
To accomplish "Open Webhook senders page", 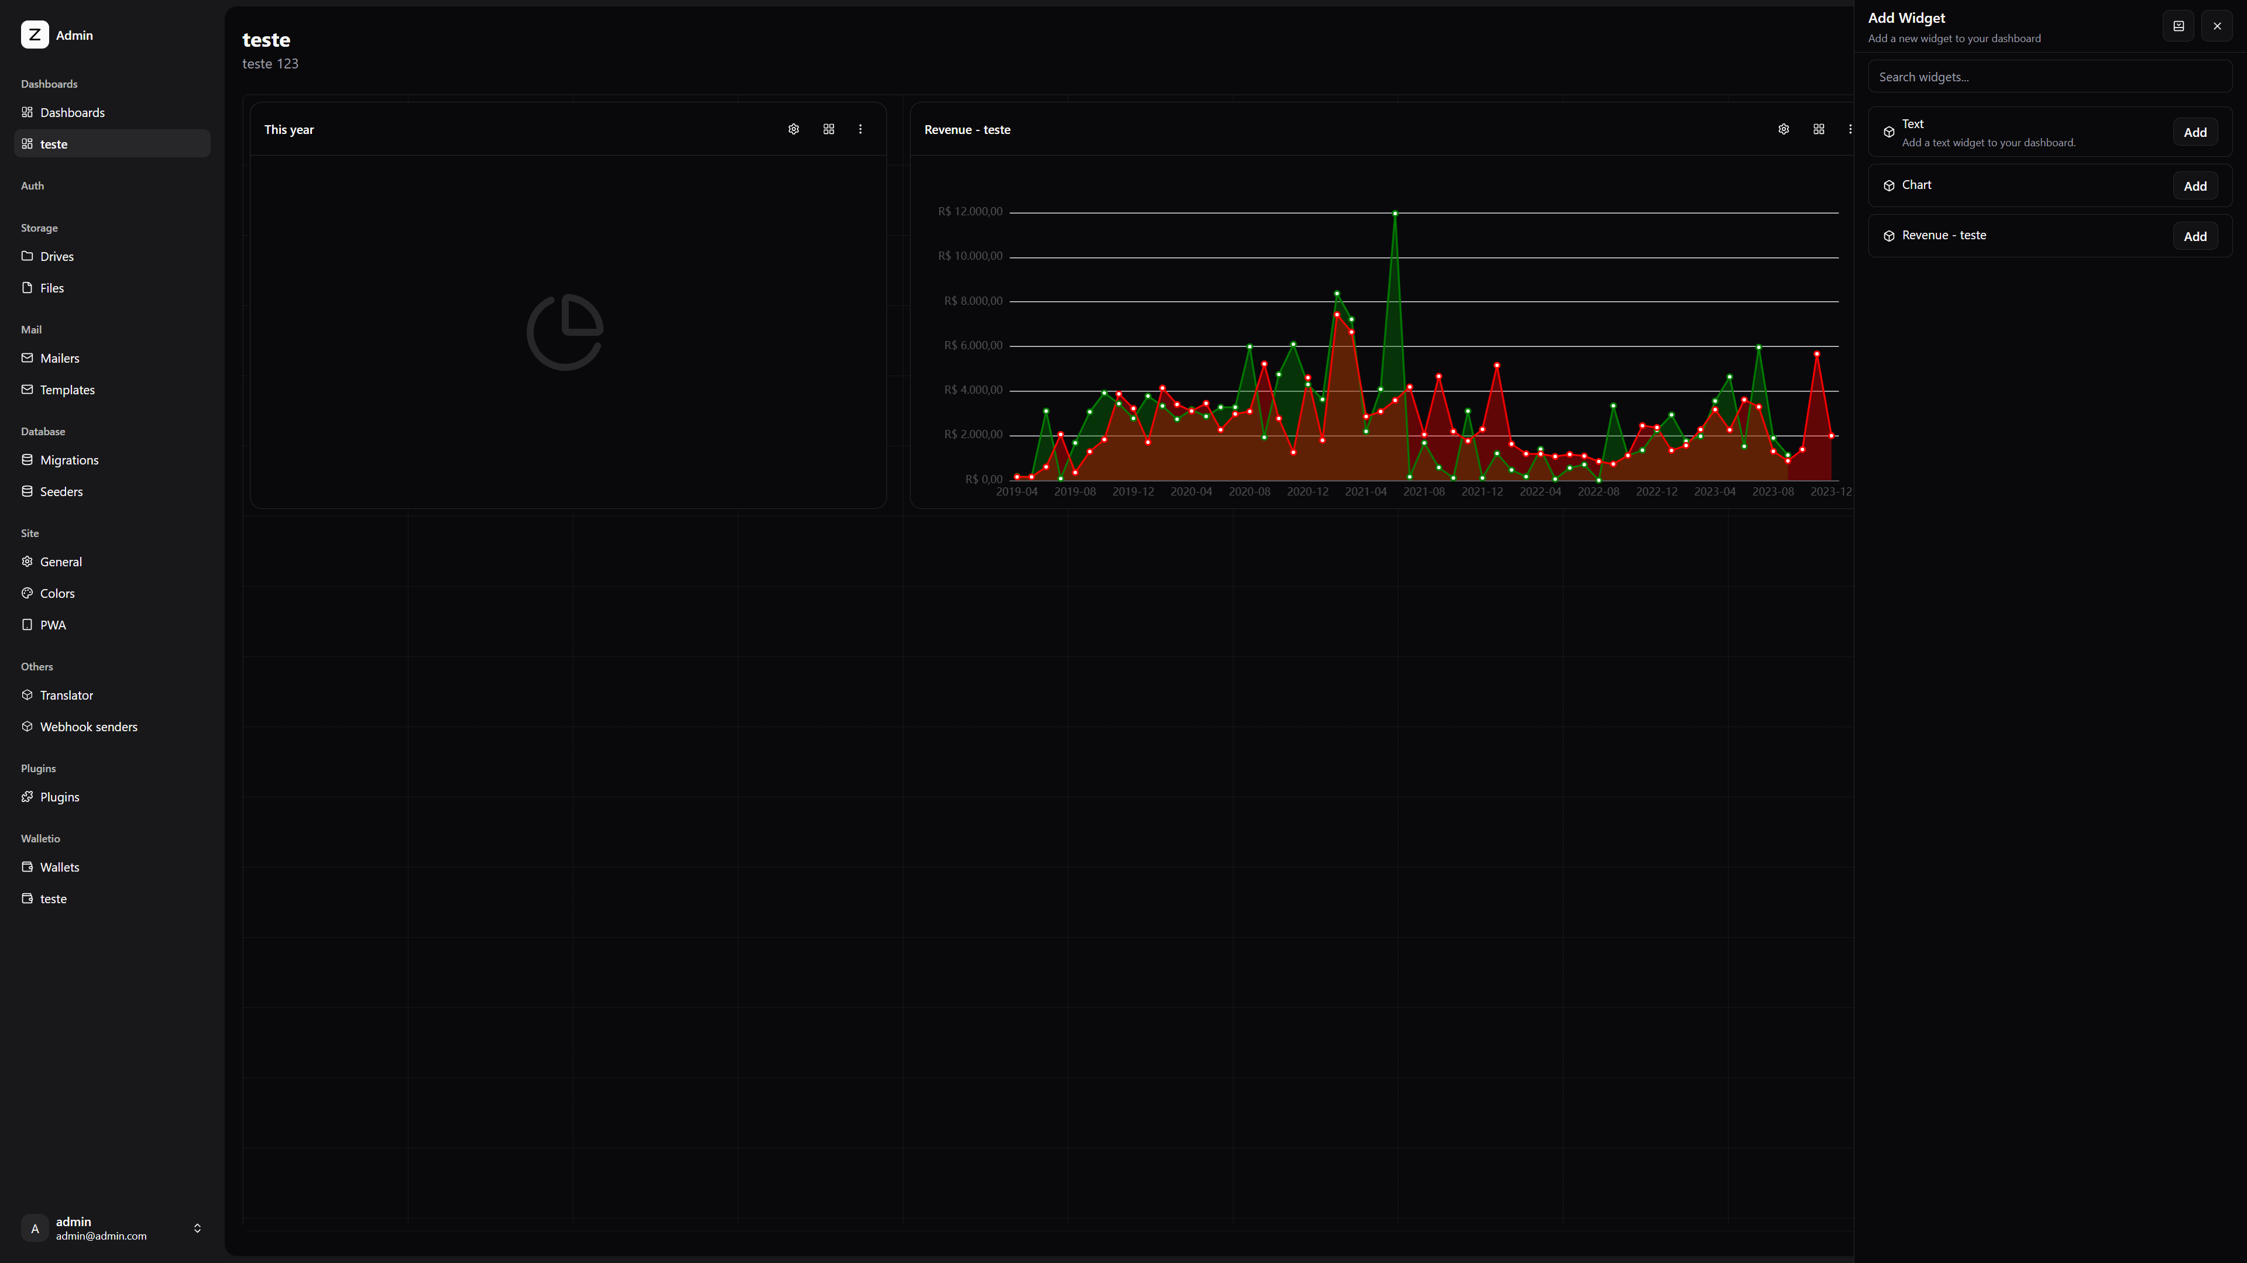I will tap(112, 727).
